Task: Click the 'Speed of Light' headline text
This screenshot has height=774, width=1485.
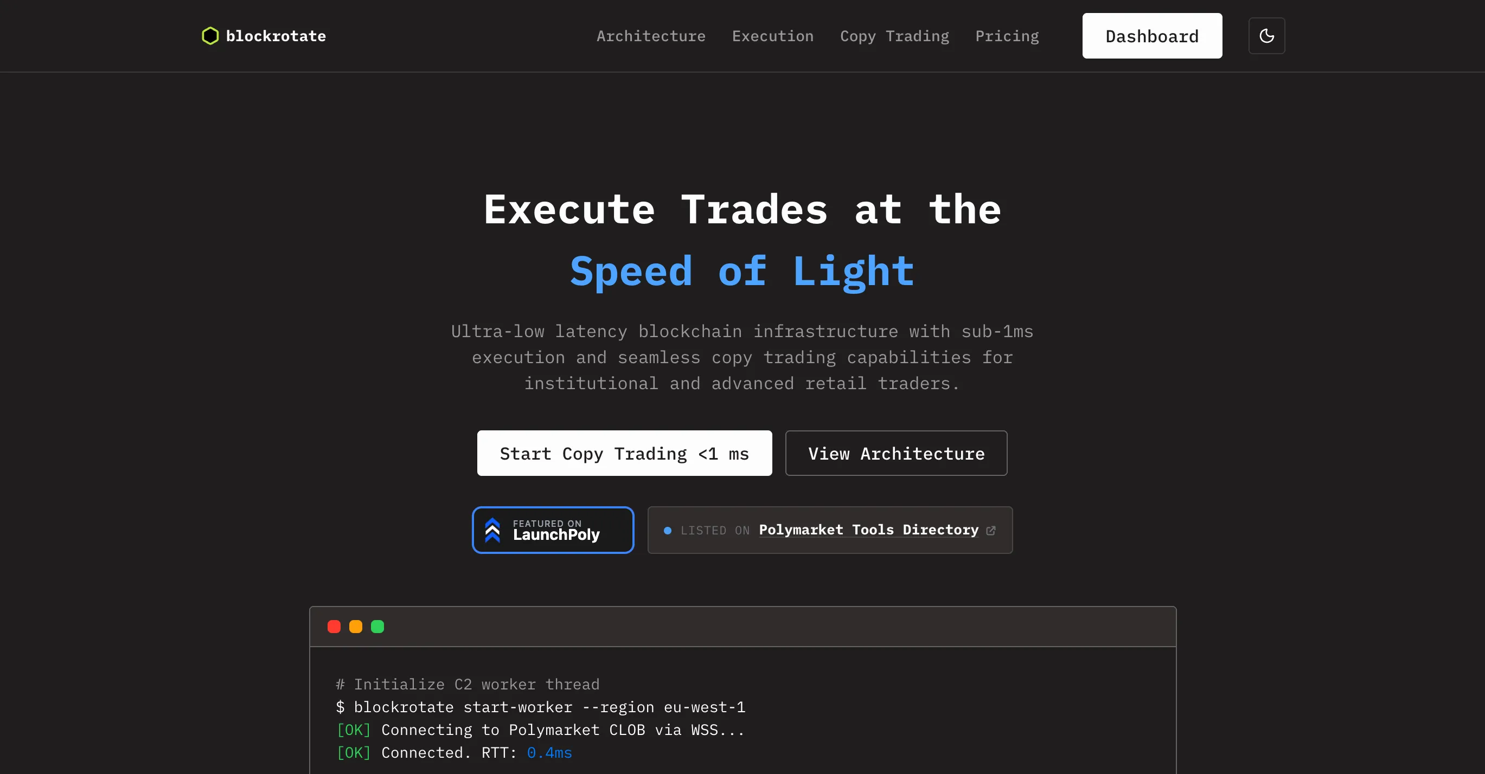Action: (x=742, y=271)
